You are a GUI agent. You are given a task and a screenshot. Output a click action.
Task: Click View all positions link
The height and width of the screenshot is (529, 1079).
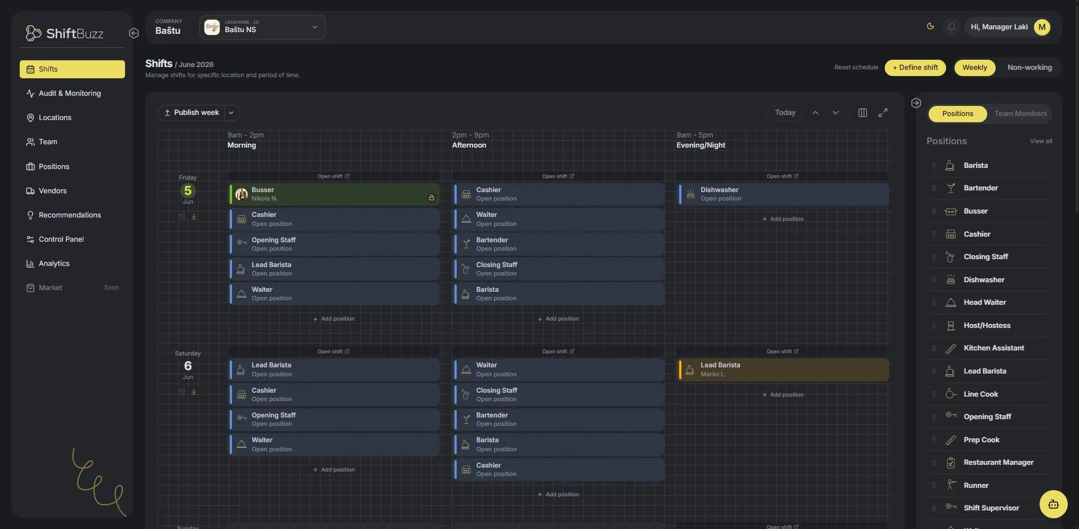(x=1041, y=141)
